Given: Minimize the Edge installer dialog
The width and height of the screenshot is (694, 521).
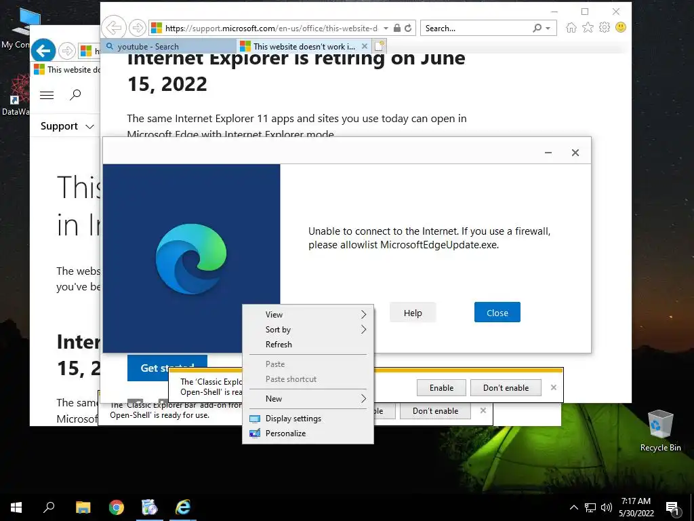Looking at the screenshot, I should click(548, 153).
